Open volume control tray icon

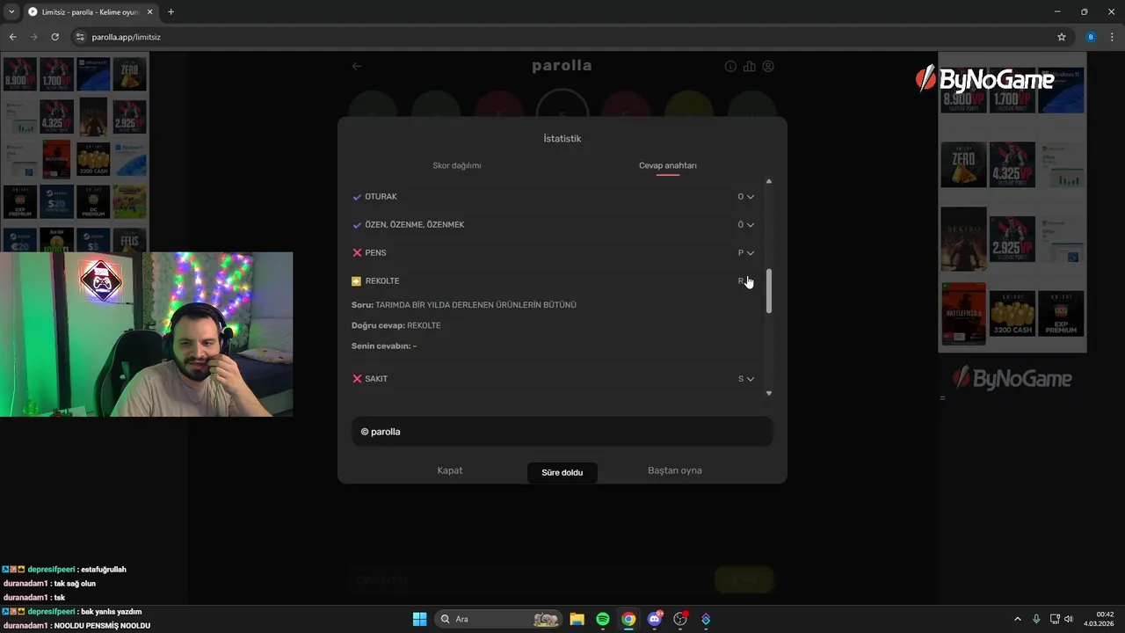point(1069,619)
